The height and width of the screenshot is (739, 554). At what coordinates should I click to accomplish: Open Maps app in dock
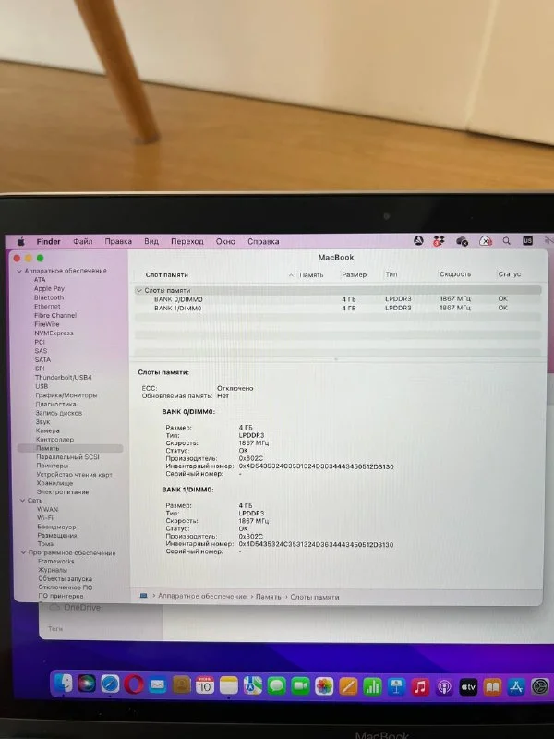tap(253, 685)
